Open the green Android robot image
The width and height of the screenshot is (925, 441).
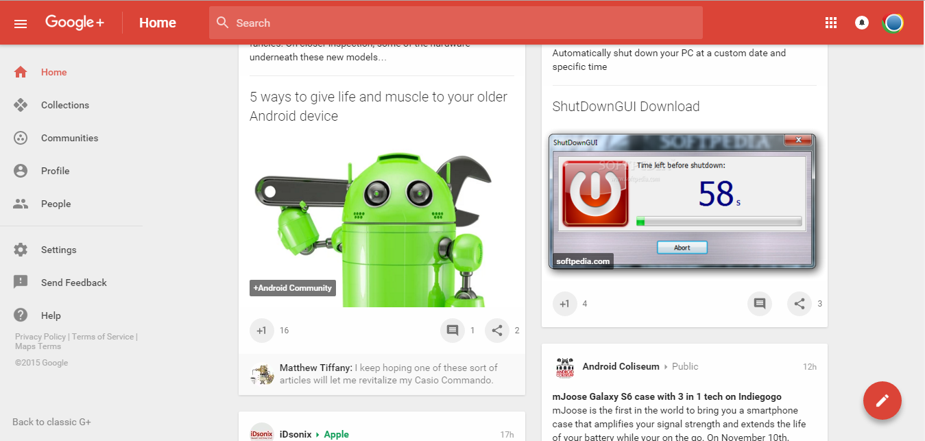click(x=382, y=221)
